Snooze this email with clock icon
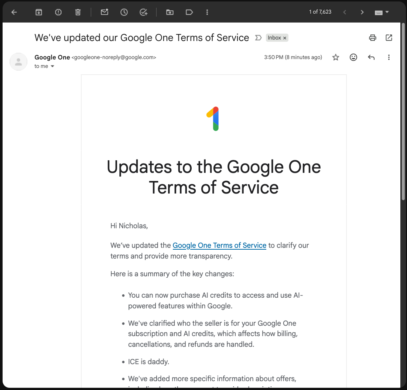 click(x=124, y=12)
